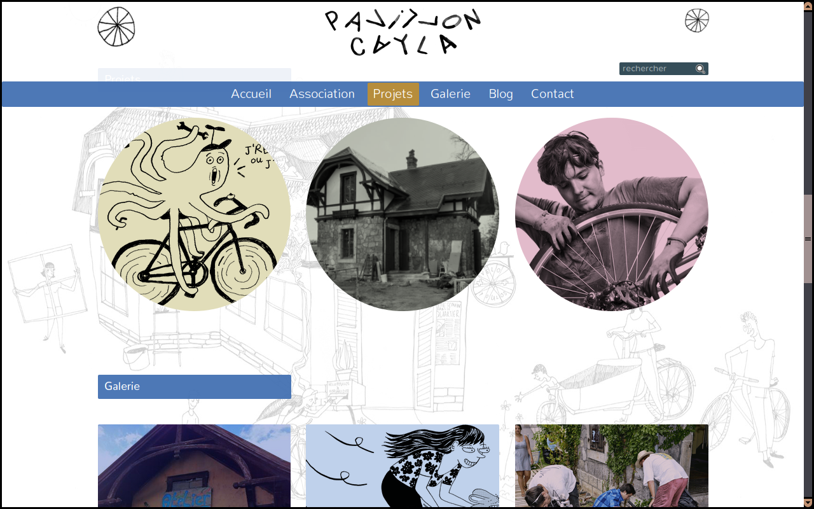Open the wooden gable roof gallery photo
Screen dimensions: 814x509
(x=194, y=466)
